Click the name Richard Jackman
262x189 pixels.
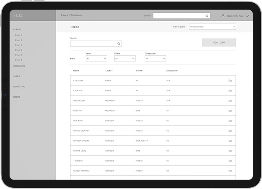[x=81, y=131]
